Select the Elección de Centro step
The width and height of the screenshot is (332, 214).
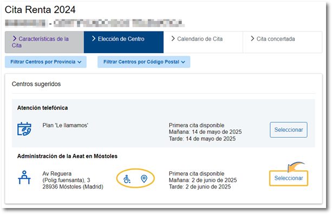(123, 42)
